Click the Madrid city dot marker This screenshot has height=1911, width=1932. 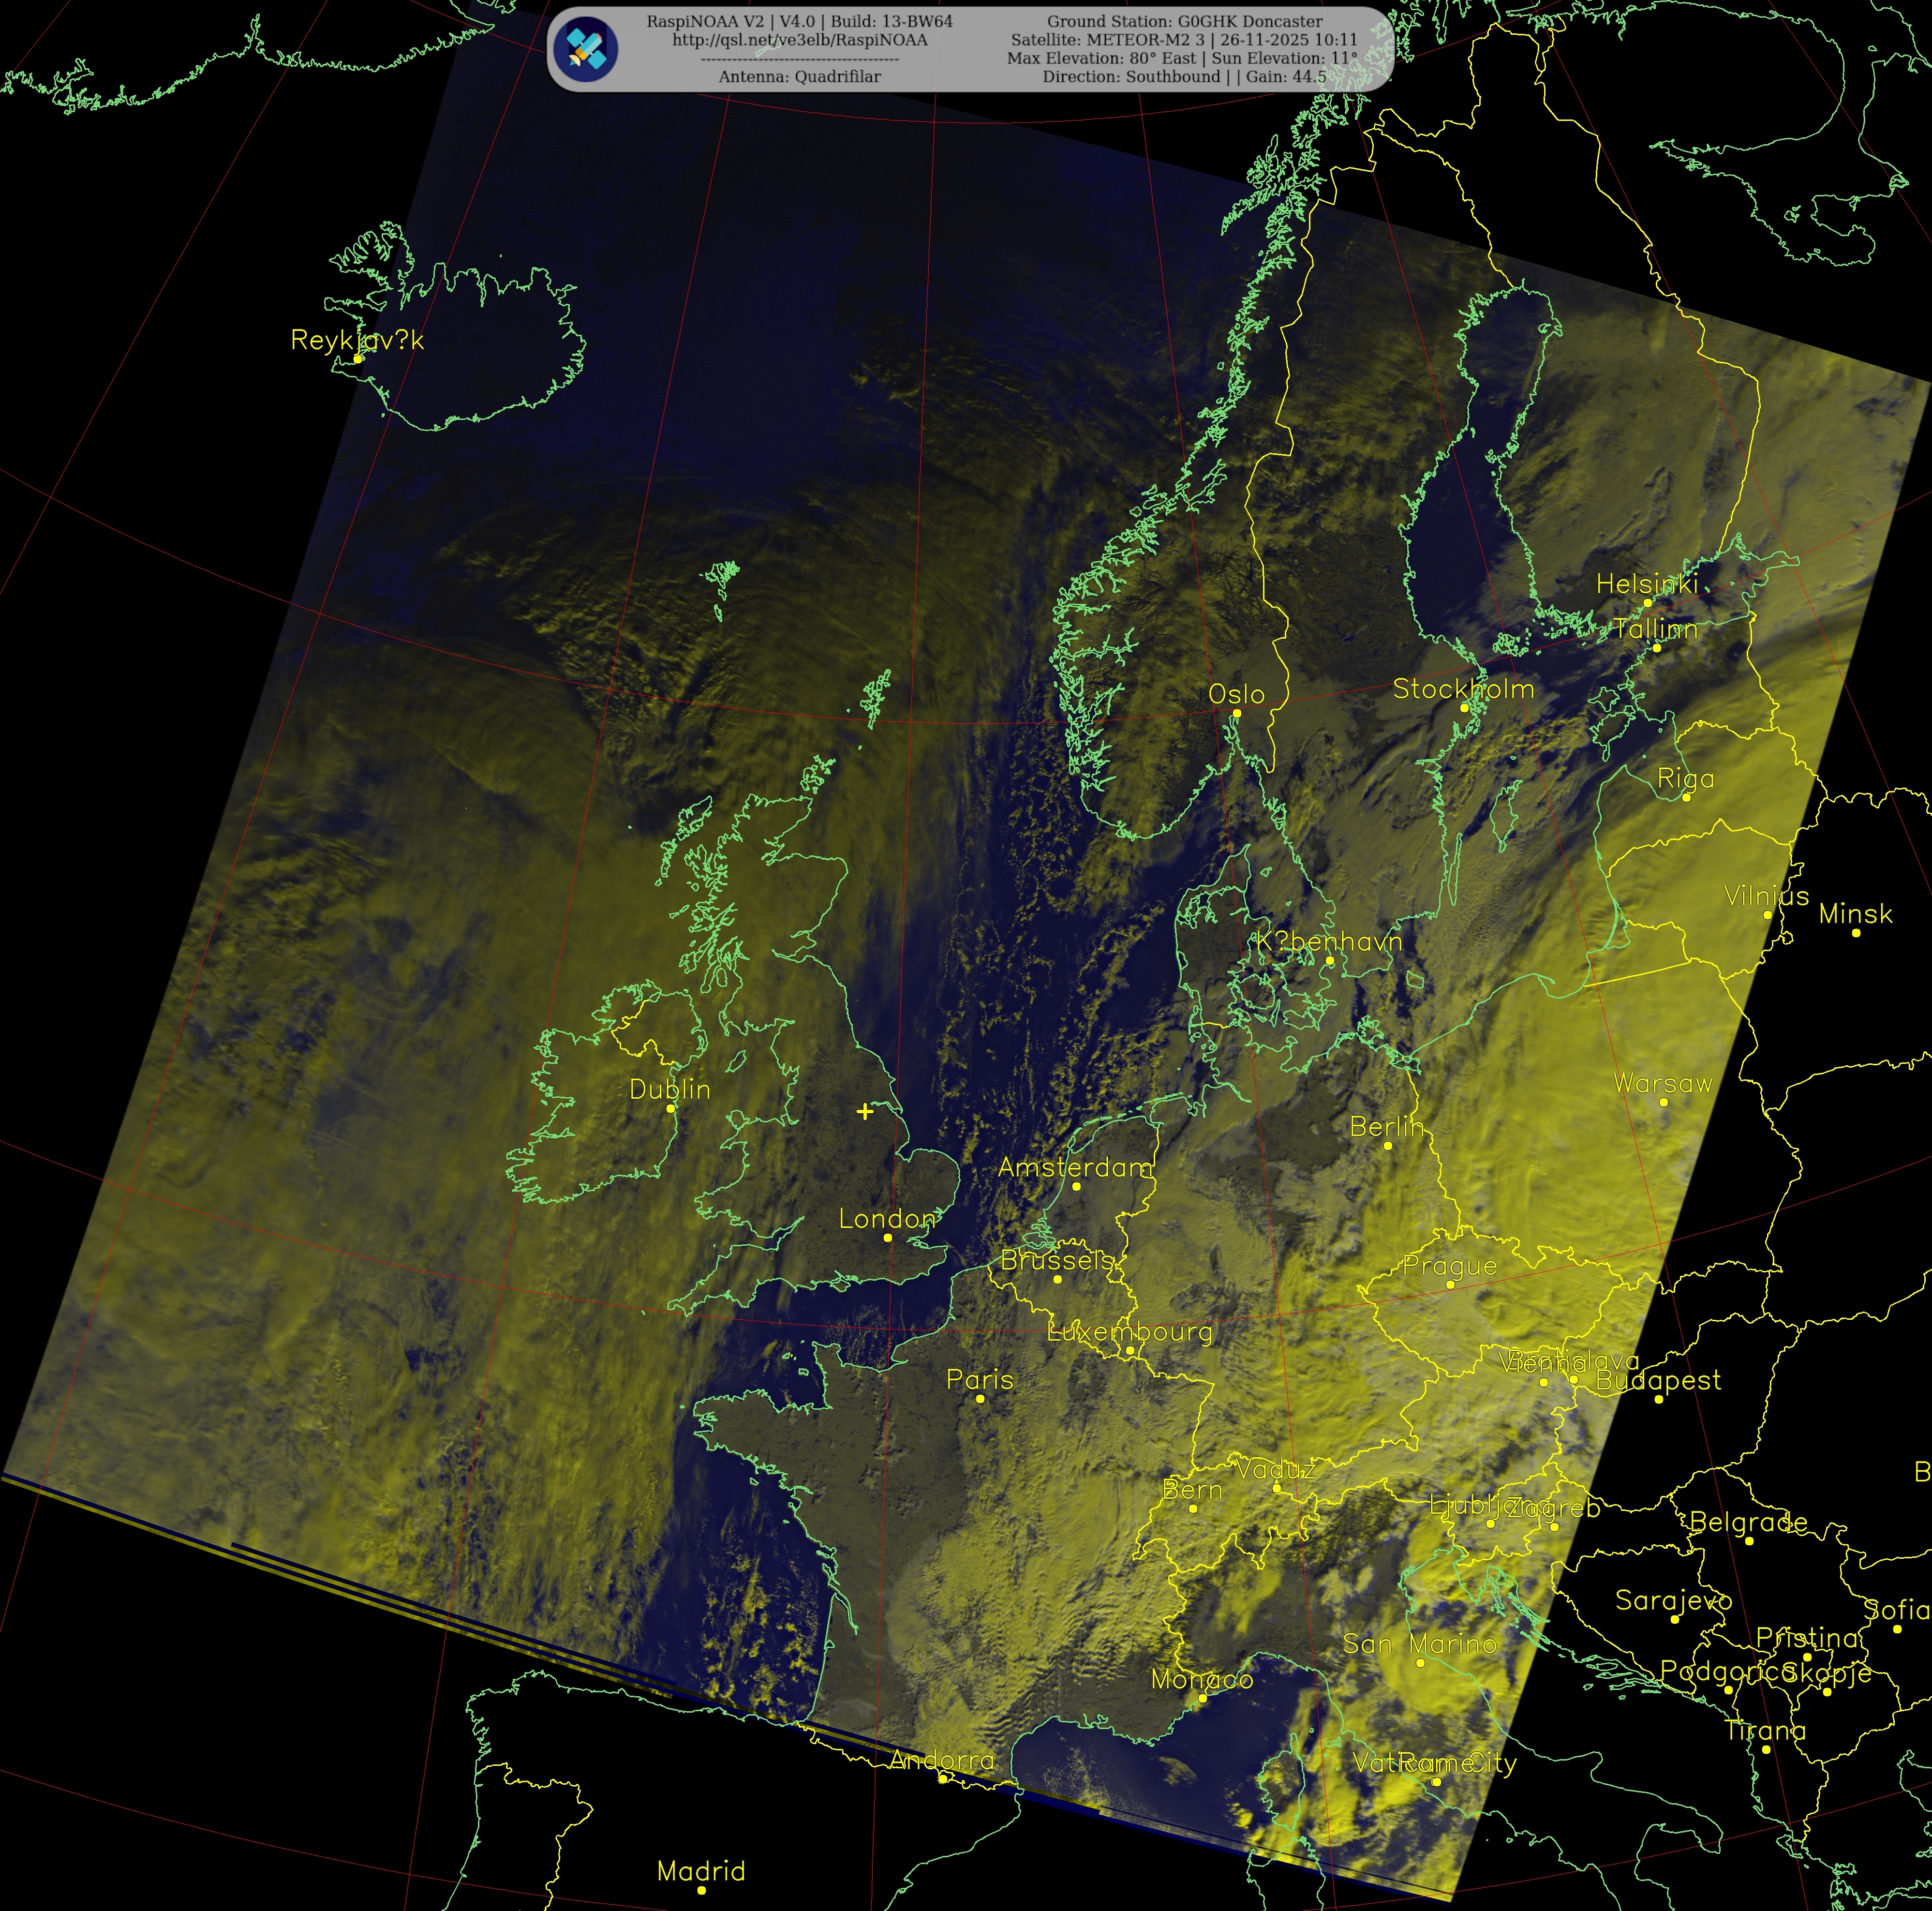tap(701, 1890)
